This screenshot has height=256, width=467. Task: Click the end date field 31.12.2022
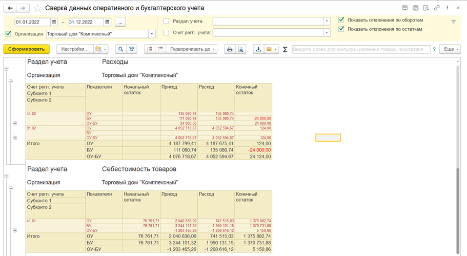coord(86,22)
